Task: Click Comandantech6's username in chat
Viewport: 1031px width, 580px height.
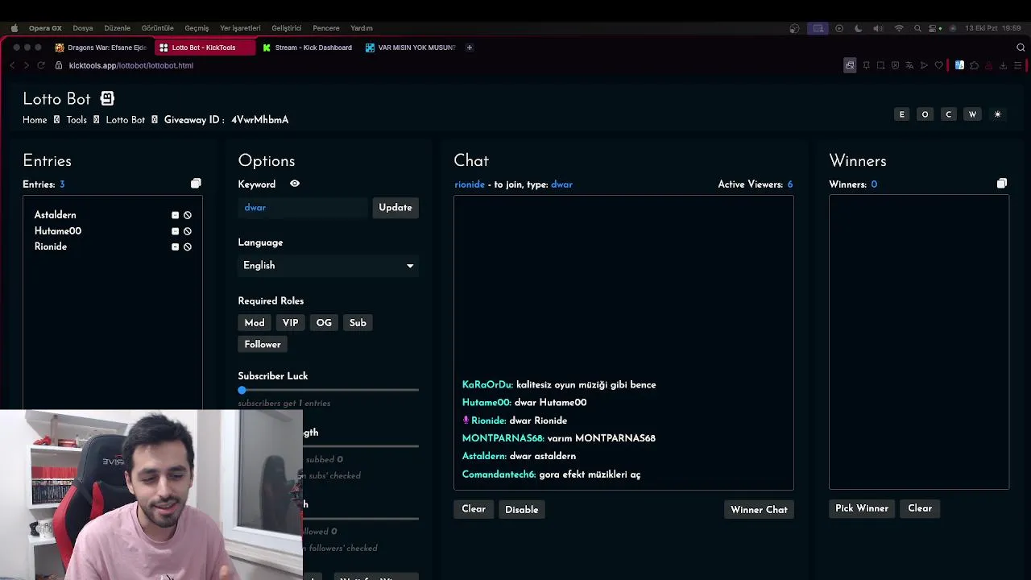Action: coord(499,474)
